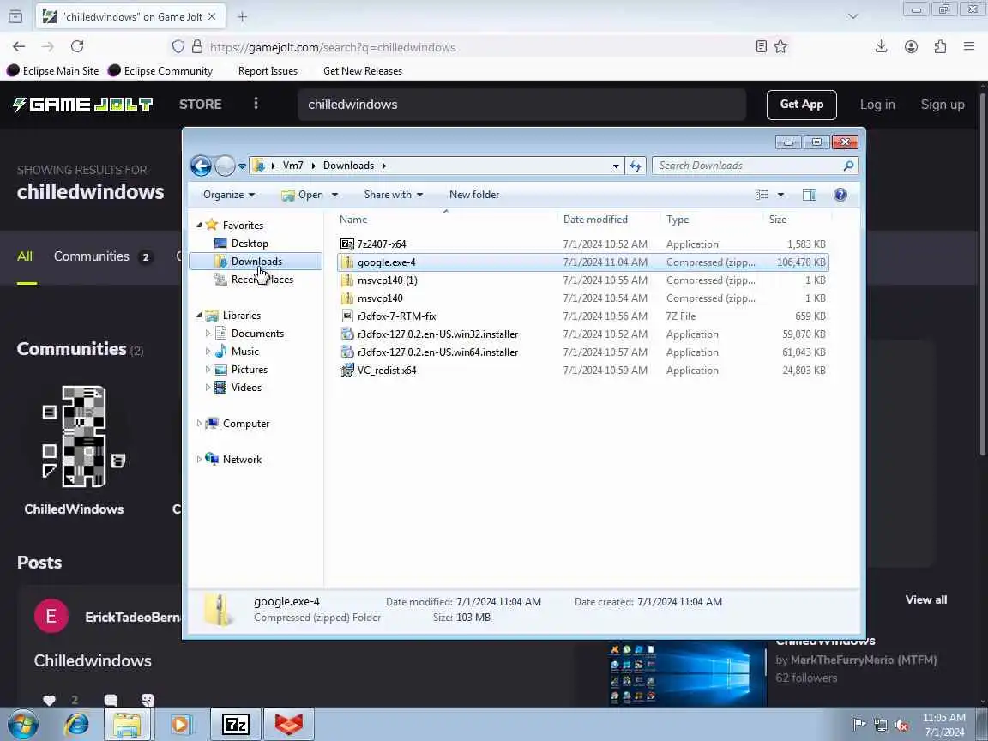Expand the Pictures library
988x741 pixels.
tap(208, 370)
